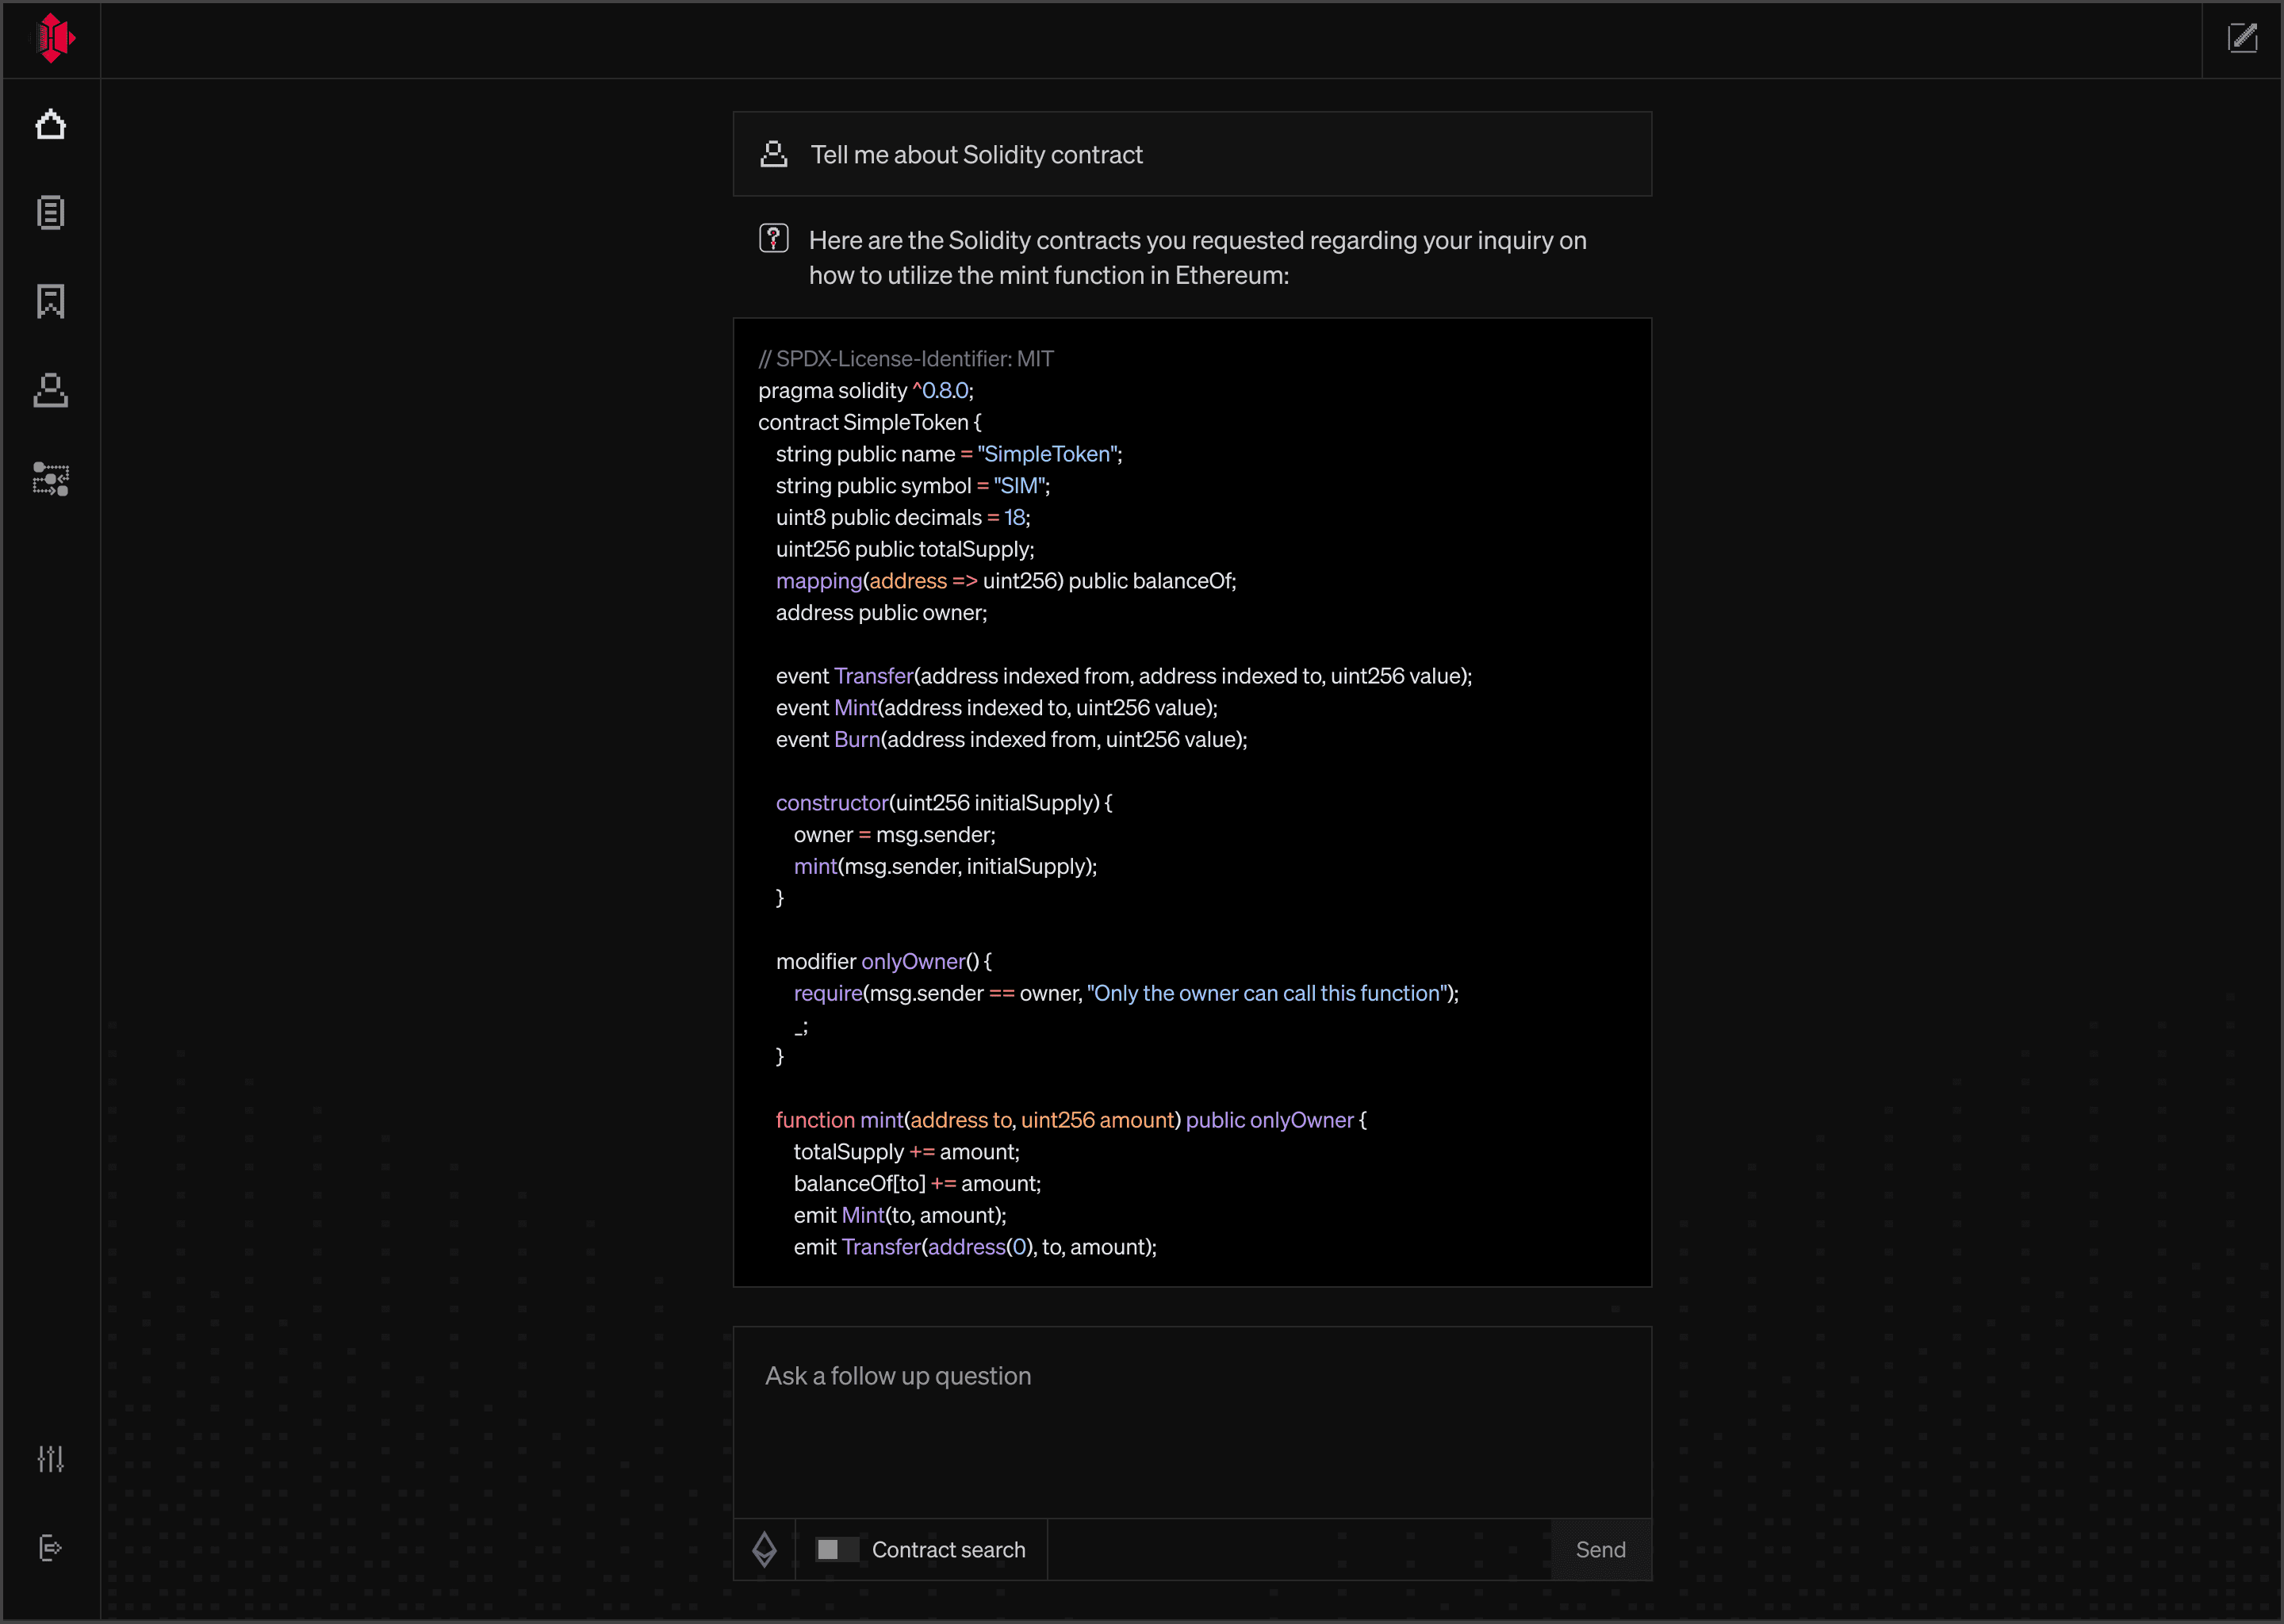The image size is (2284, 1624).
Task: Click the logout icon in sidebar
Action: 51,1548
